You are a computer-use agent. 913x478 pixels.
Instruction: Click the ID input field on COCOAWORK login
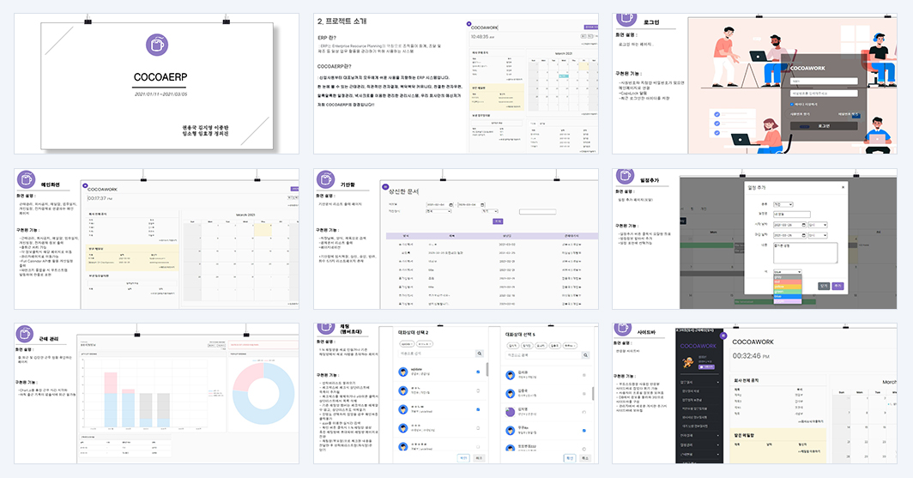pos(824,81)
